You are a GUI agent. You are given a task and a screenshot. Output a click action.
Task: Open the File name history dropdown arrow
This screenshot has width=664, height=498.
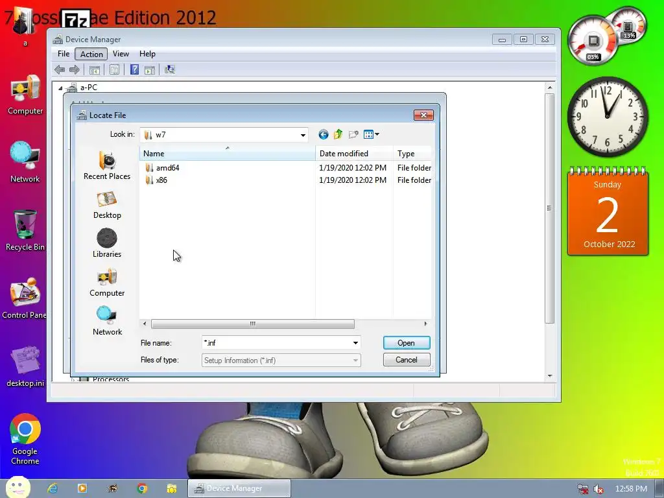pos(356,343)
